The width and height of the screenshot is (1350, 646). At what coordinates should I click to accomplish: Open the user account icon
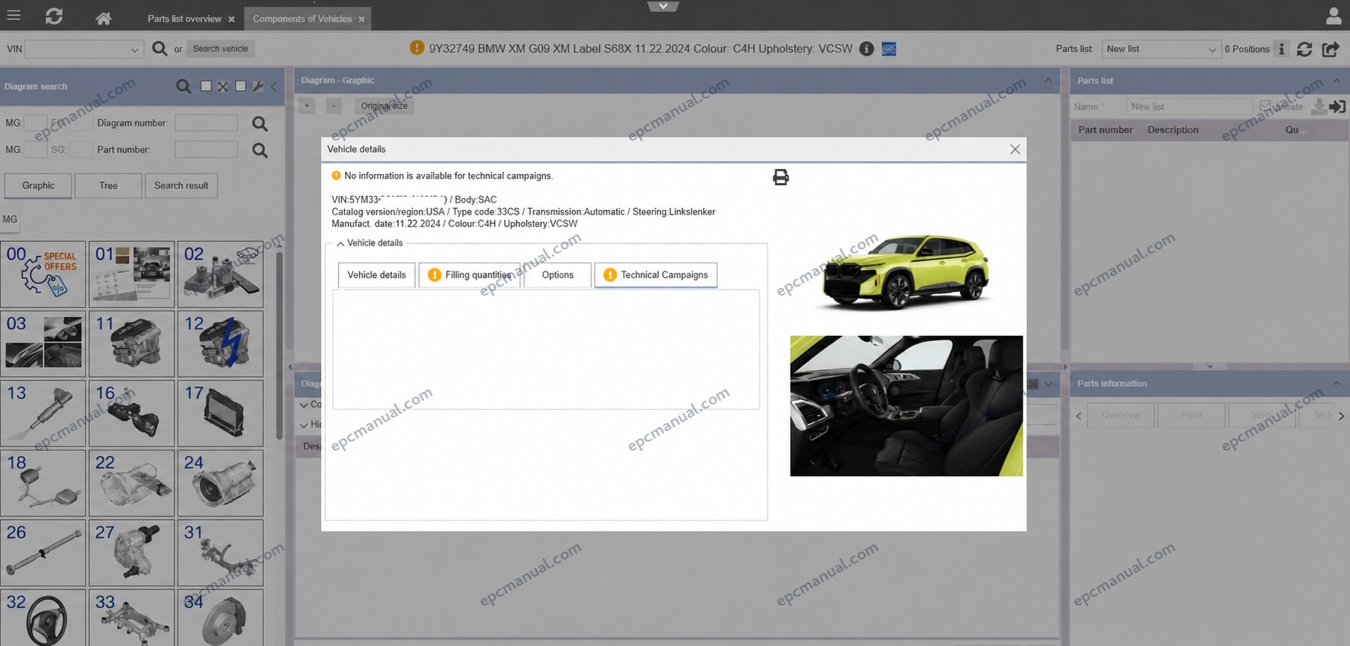[1333, 15]
